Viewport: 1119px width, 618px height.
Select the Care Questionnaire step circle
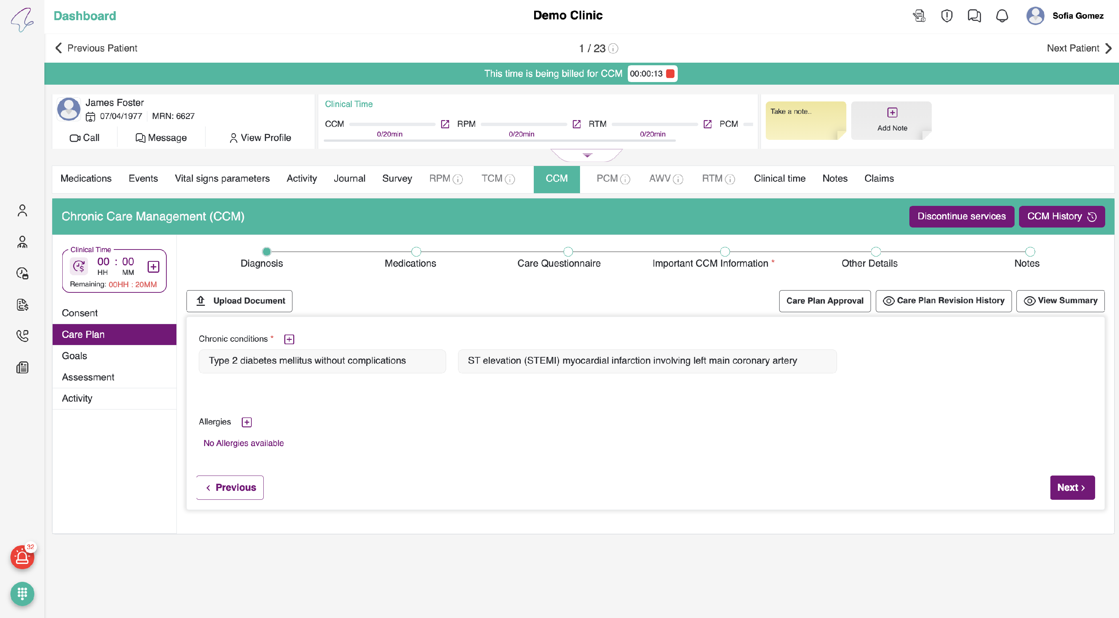pyautogui.click(x=568, y=252)
